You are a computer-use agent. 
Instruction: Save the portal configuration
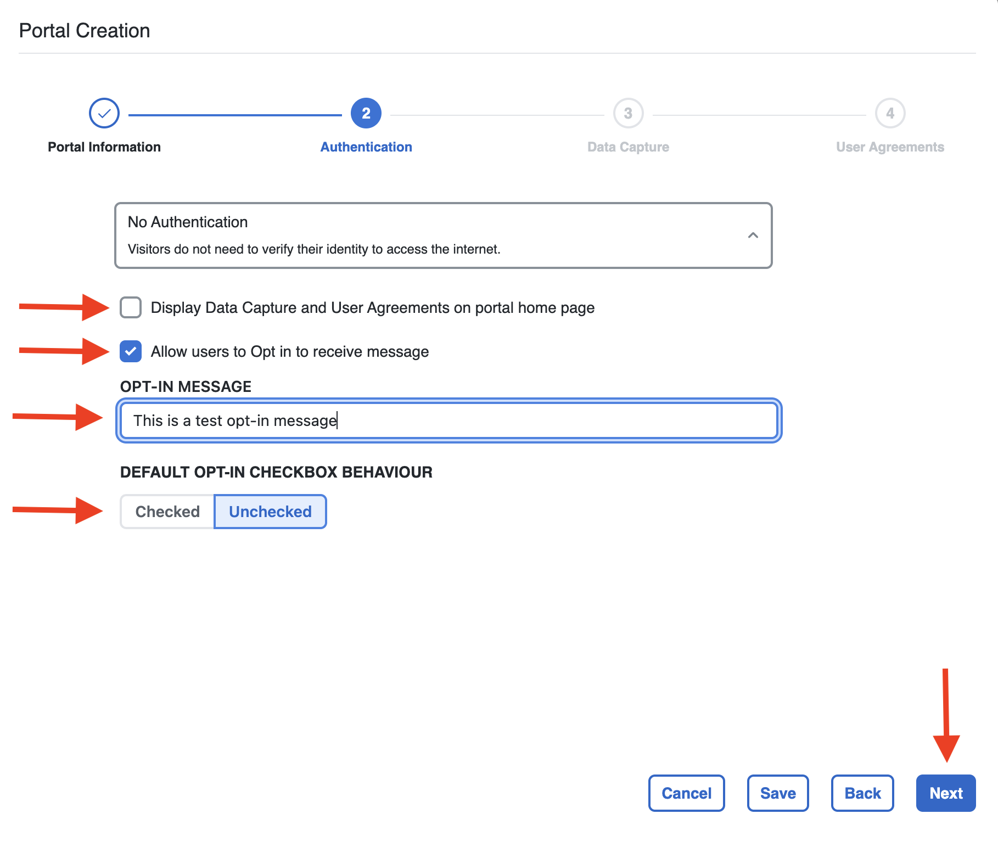pyautogui.click(x=777, y=793)
